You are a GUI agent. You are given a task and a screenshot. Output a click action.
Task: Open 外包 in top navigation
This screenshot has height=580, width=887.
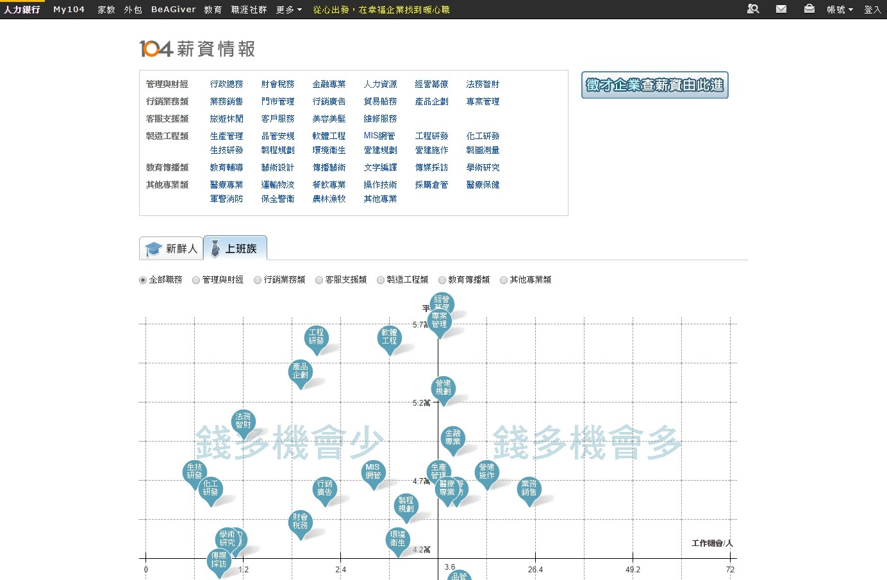pyautogui.click(x=133, y=10)
